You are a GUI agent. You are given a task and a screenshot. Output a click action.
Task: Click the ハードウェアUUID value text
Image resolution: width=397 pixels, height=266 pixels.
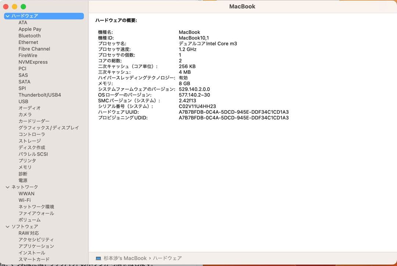[x=233, y=112]
